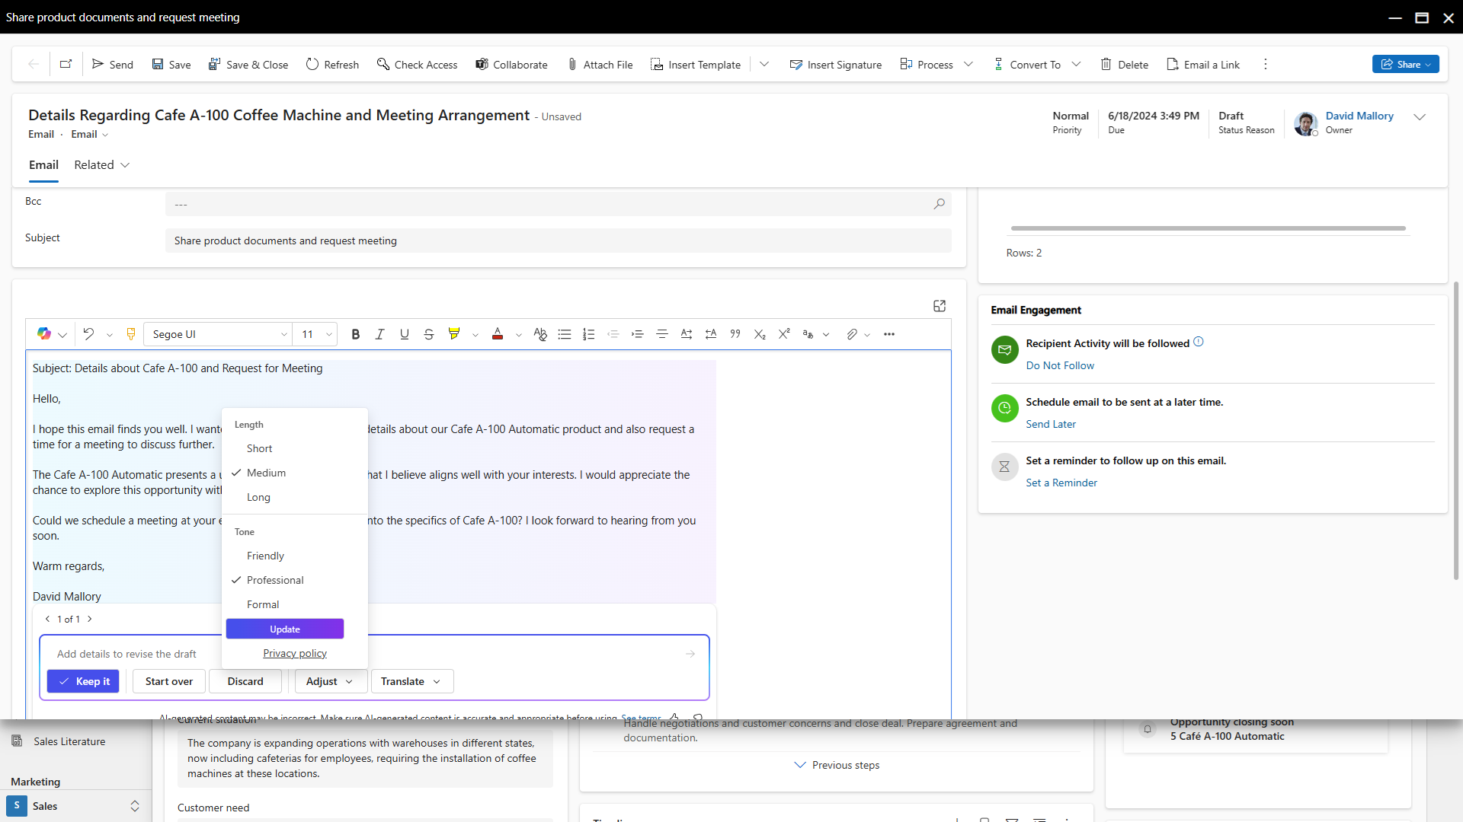
Task: Open the Translate dropdown button
Action: tap(411, 681)
